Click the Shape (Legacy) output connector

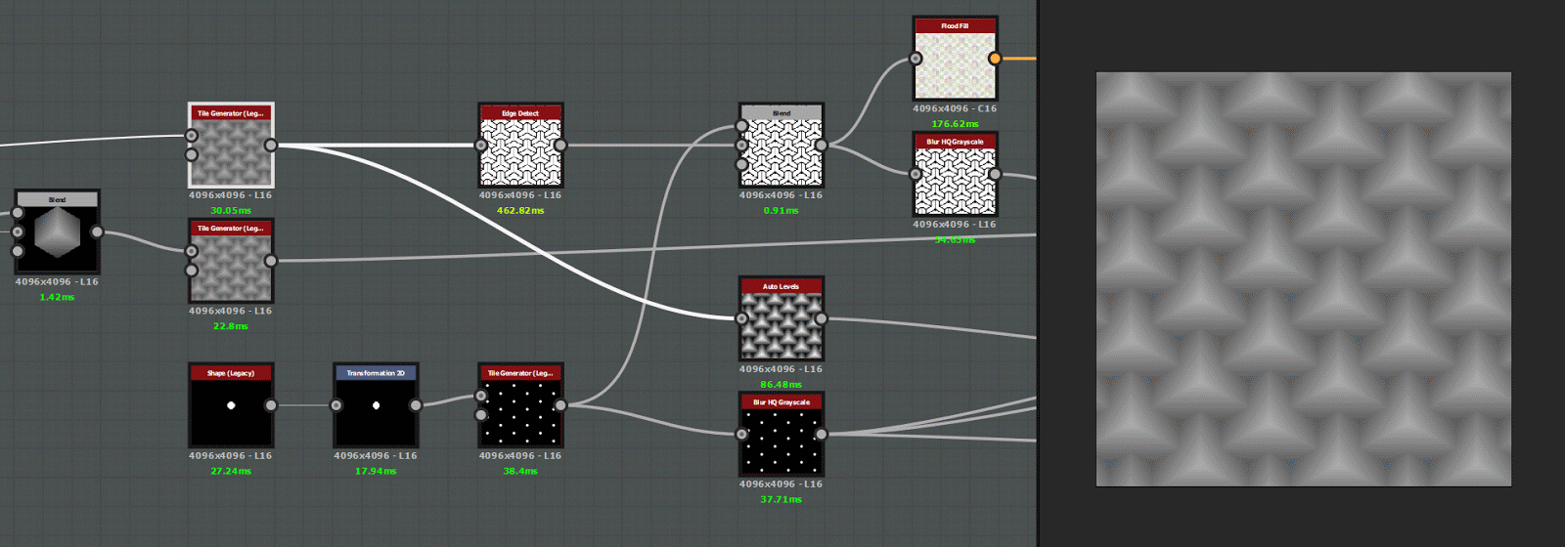pos(271,405)
